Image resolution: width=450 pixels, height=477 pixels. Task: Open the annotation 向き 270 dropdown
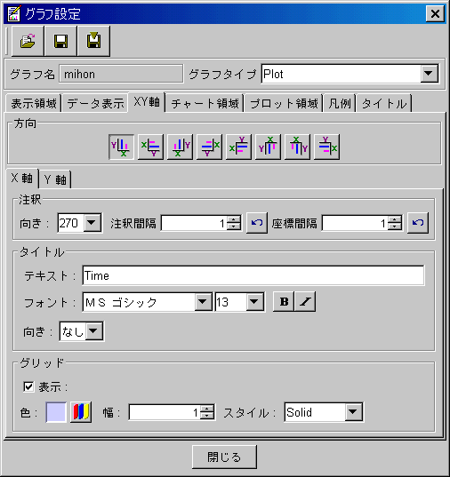92,223
